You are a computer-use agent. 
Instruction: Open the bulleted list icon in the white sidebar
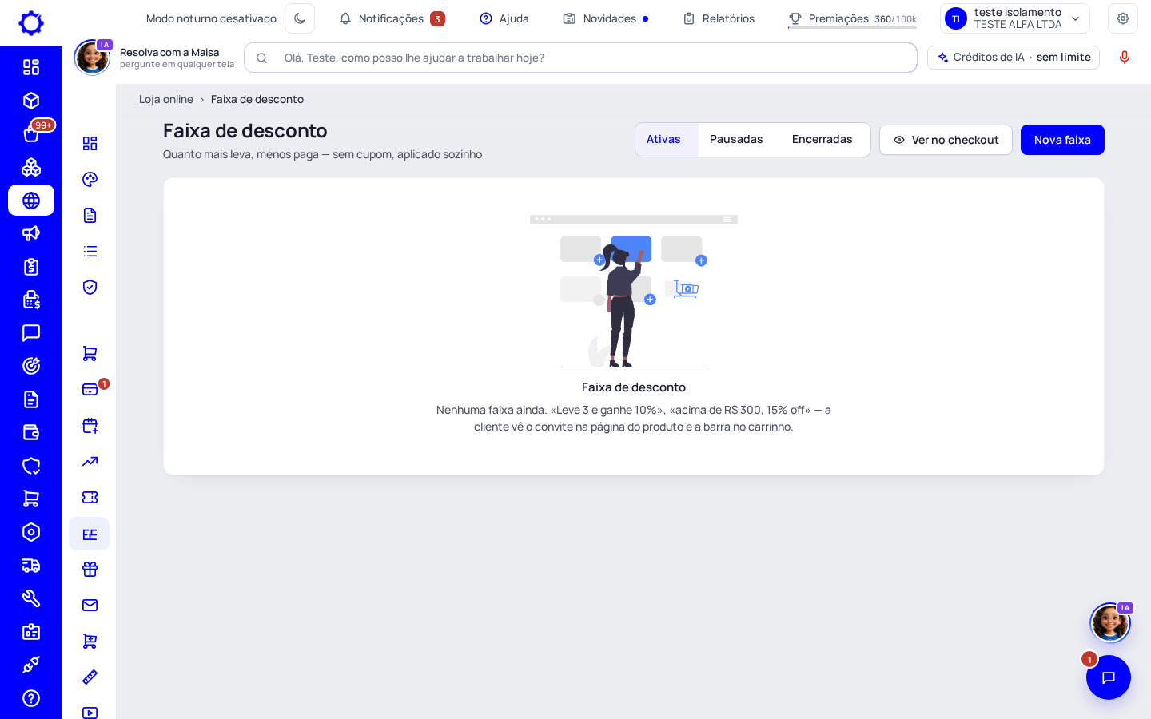(x=90, y=251)
